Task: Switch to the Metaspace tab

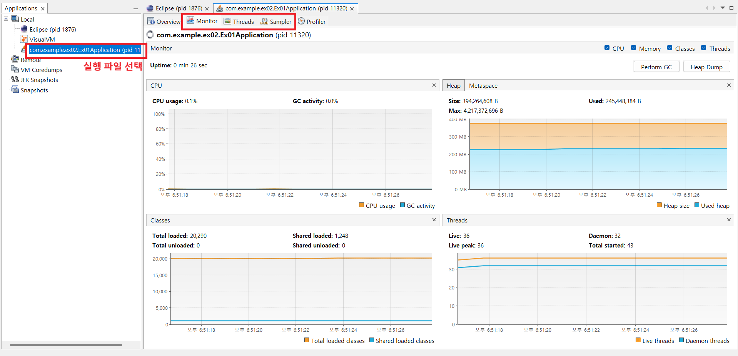Action: coord(483,85)
